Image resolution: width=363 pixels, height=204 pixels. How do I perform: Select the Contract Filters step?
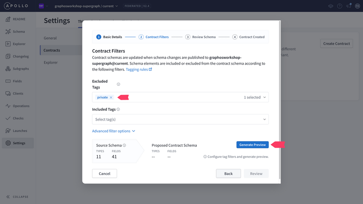click(154, 37)
